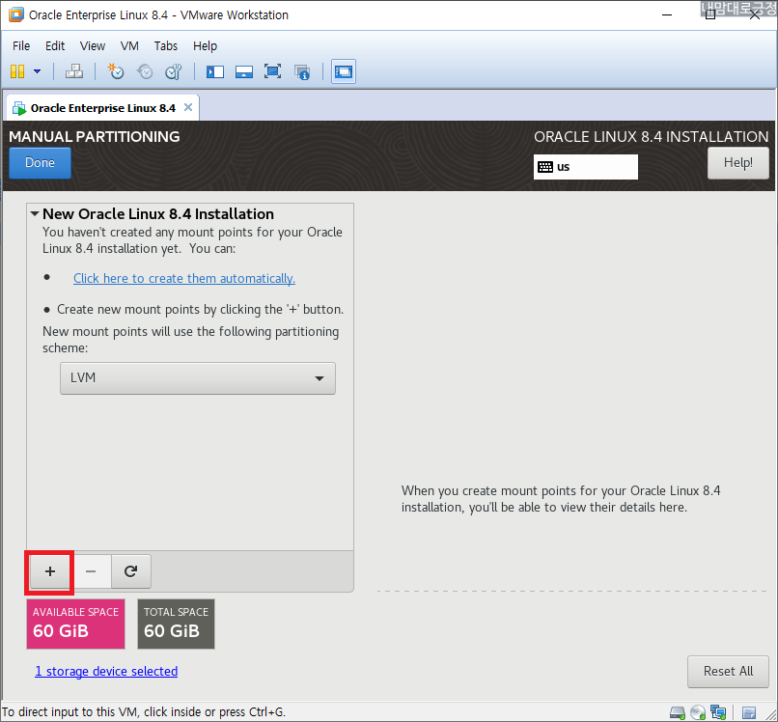This screenshot has height=722, width=778.
Task: Open the Edit menu
Action: pos(55,46)
